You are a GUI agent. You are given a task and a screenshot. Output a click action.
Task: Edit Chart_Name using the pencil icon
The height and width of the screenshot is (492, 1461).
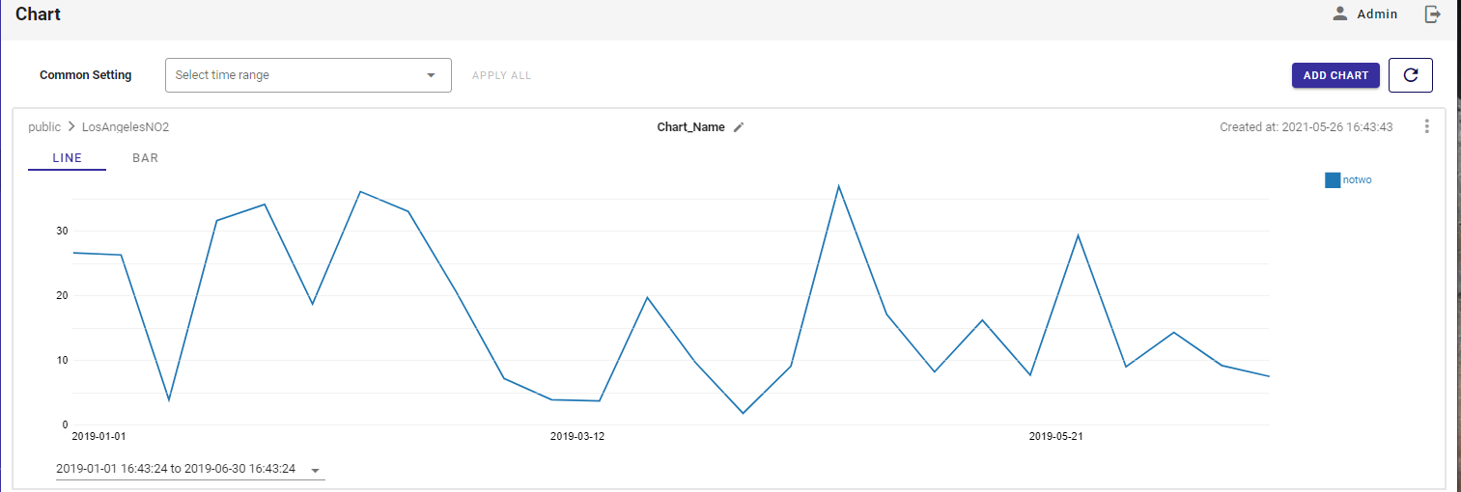739,127
